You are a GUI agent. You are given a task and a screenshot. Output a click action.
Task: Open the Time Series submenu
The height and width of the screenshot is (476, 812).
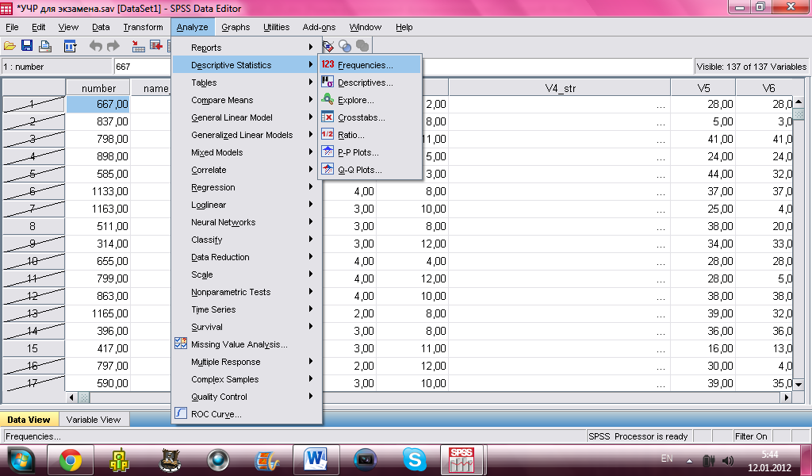(x=247, y=309)
